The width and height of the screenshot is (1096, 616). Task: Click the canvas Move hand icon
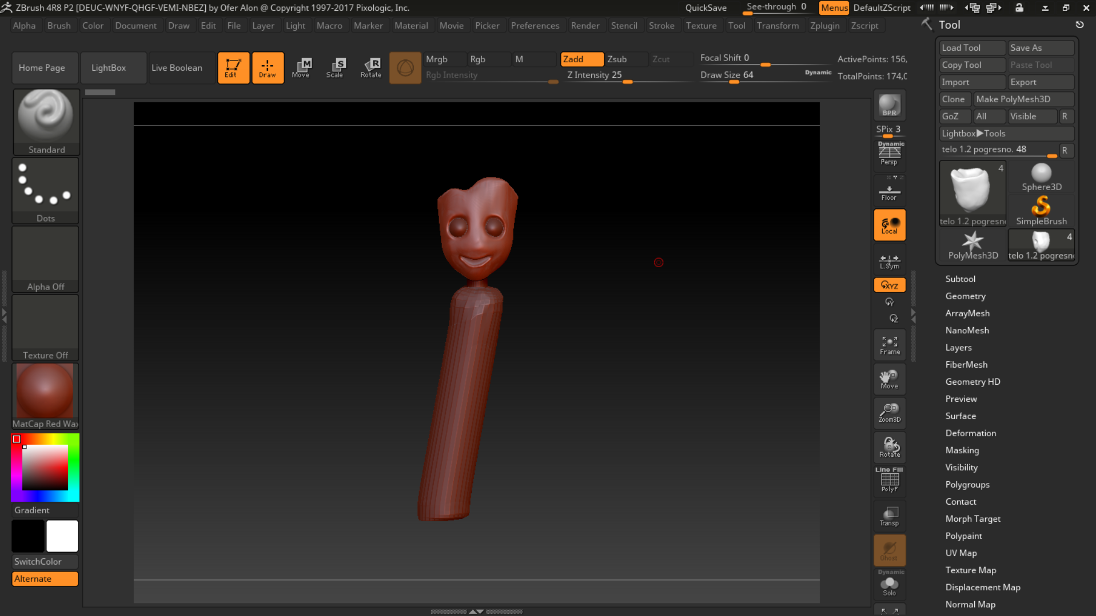[889, 379]
